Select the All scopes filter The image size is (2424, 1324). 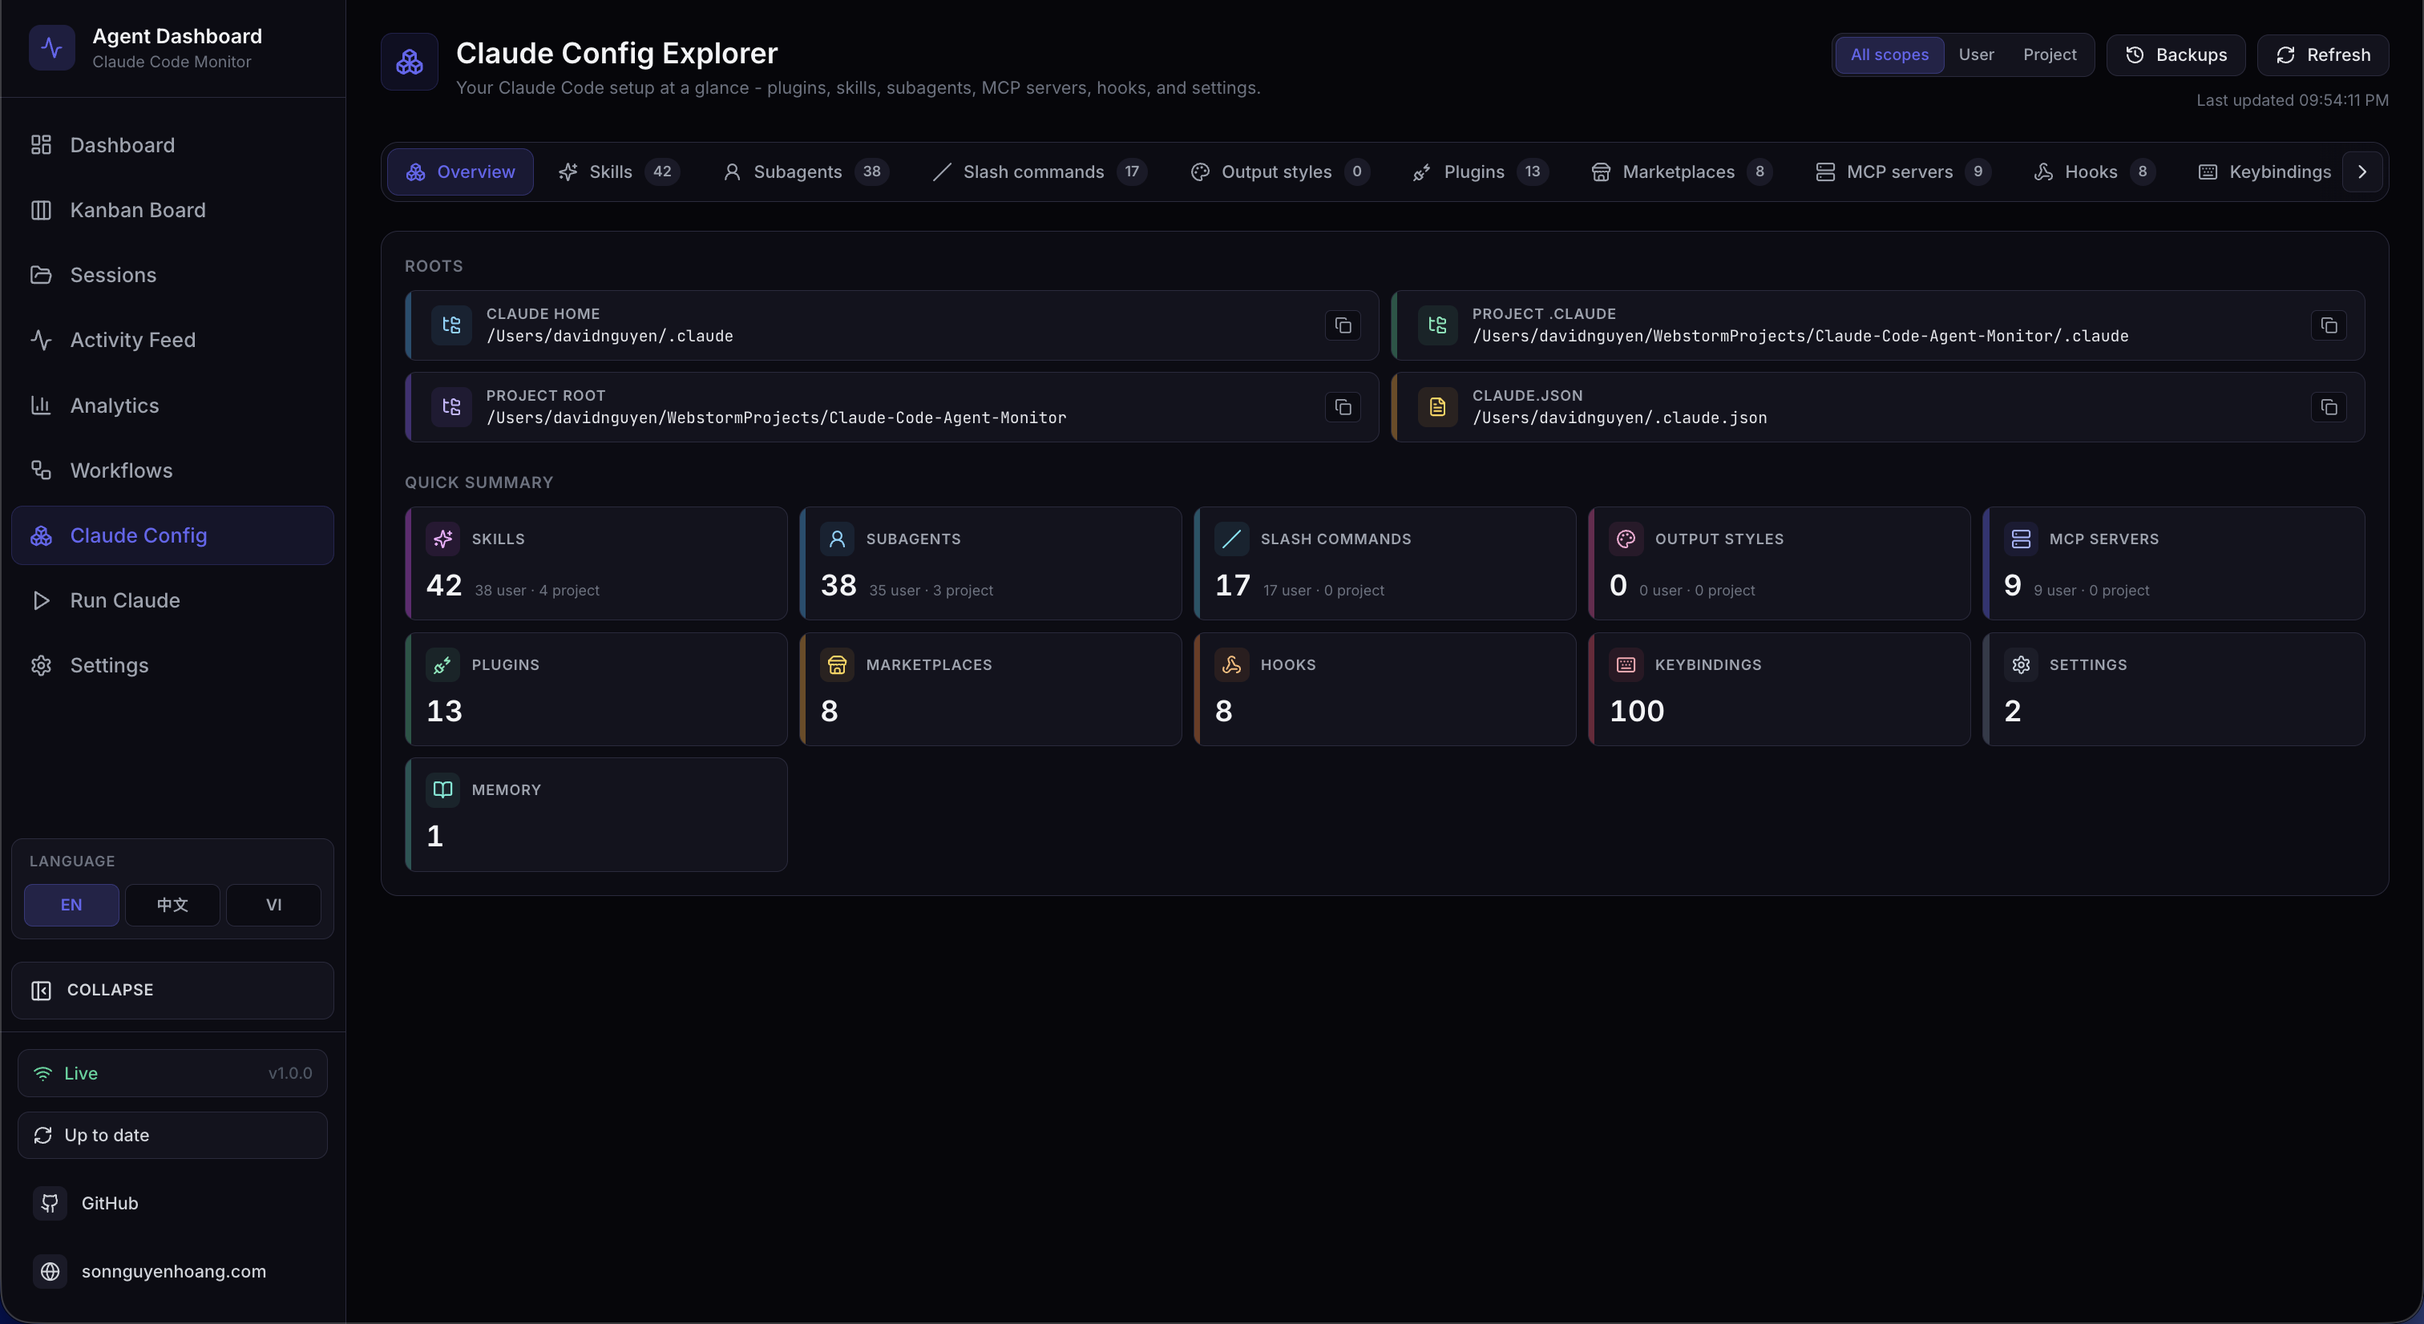tap(1889, 54)
